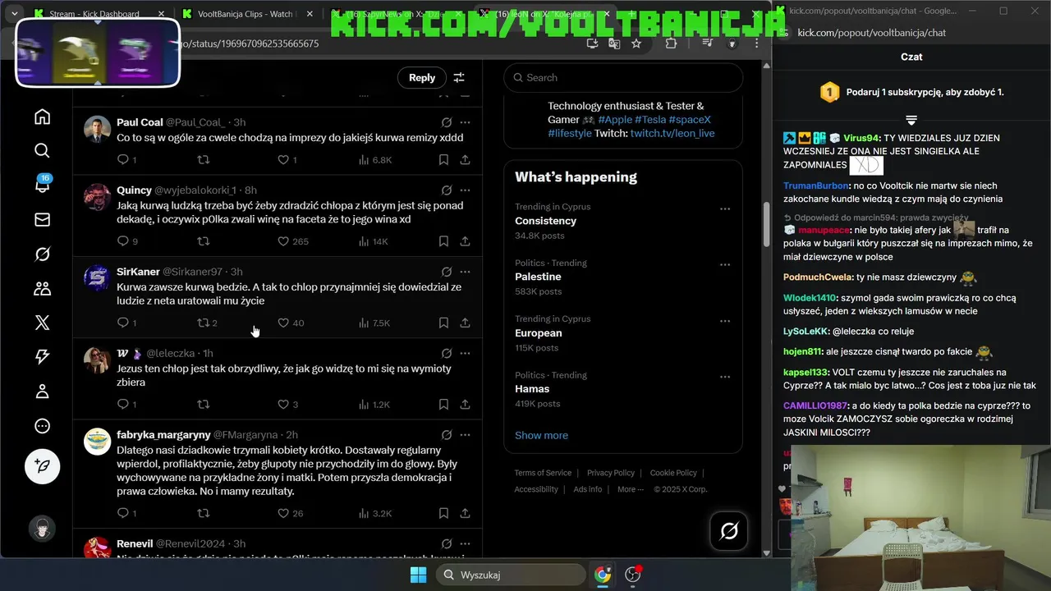Bookmark SirKaner's reply

point(443,323)
